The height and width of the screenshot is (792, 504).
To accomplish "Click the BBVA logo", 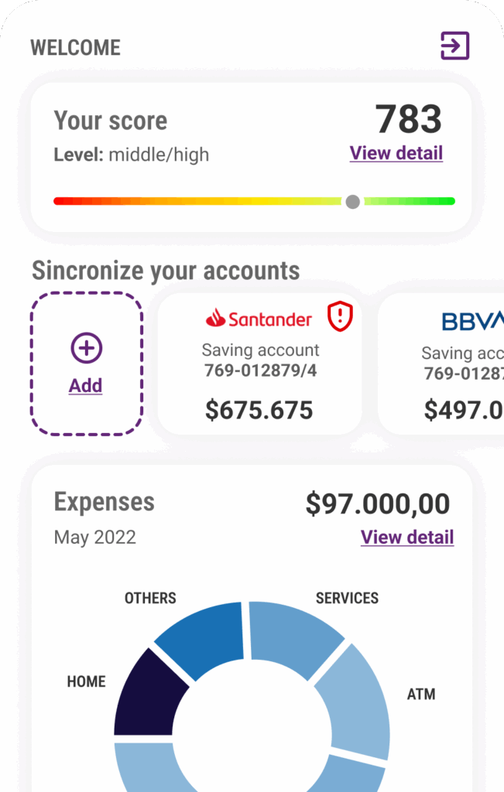I will coord(472,321).
